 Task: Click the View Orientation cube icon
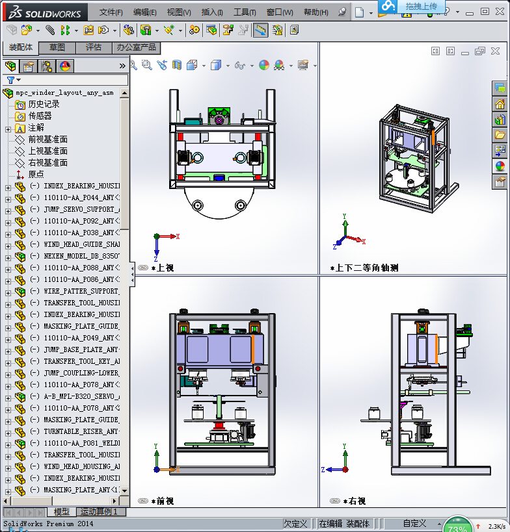click(x=192, y=65)
